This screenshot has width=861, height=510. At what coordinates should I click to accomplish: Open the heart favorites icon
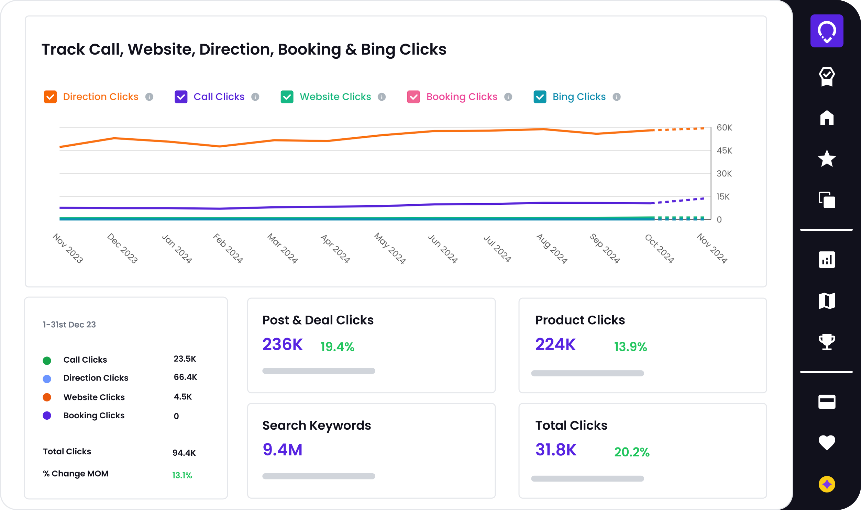(827, 442)
